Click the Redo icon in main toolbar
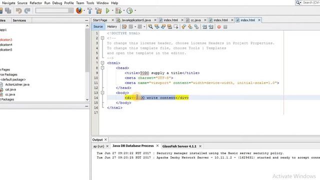This screenshot has width=320, height=180. (27, 10)
